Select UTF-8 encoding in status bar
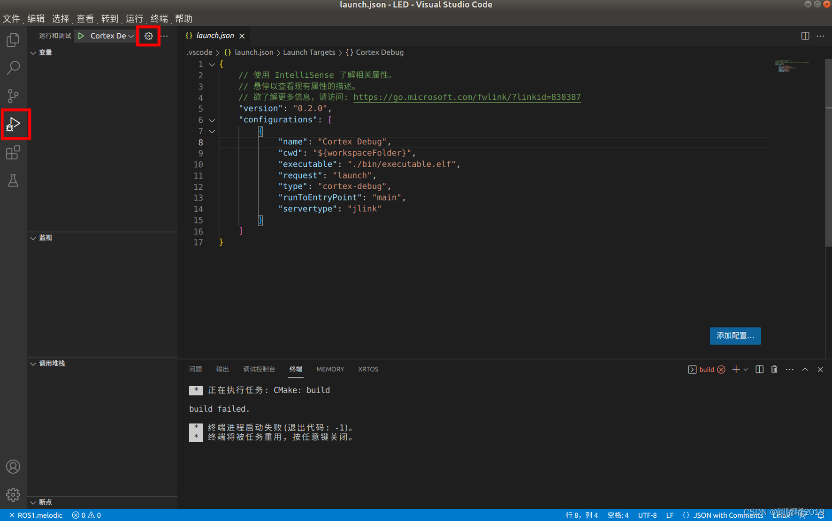The width and height of the screenshot is (832, 521). coord(647,514)
